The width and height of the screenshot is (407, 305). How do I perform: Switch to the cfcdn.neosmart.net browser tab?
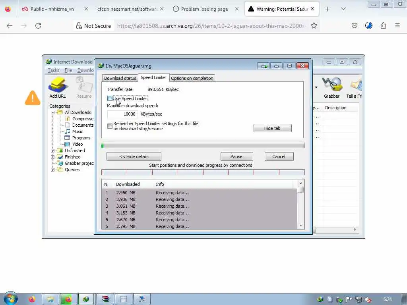(x=127, y=9)
